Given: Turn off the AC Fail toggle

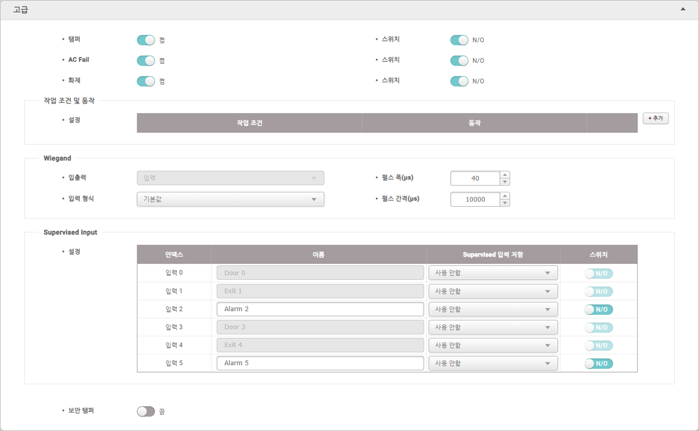Looking at the screenshot, I should click(x=146, y=61).
